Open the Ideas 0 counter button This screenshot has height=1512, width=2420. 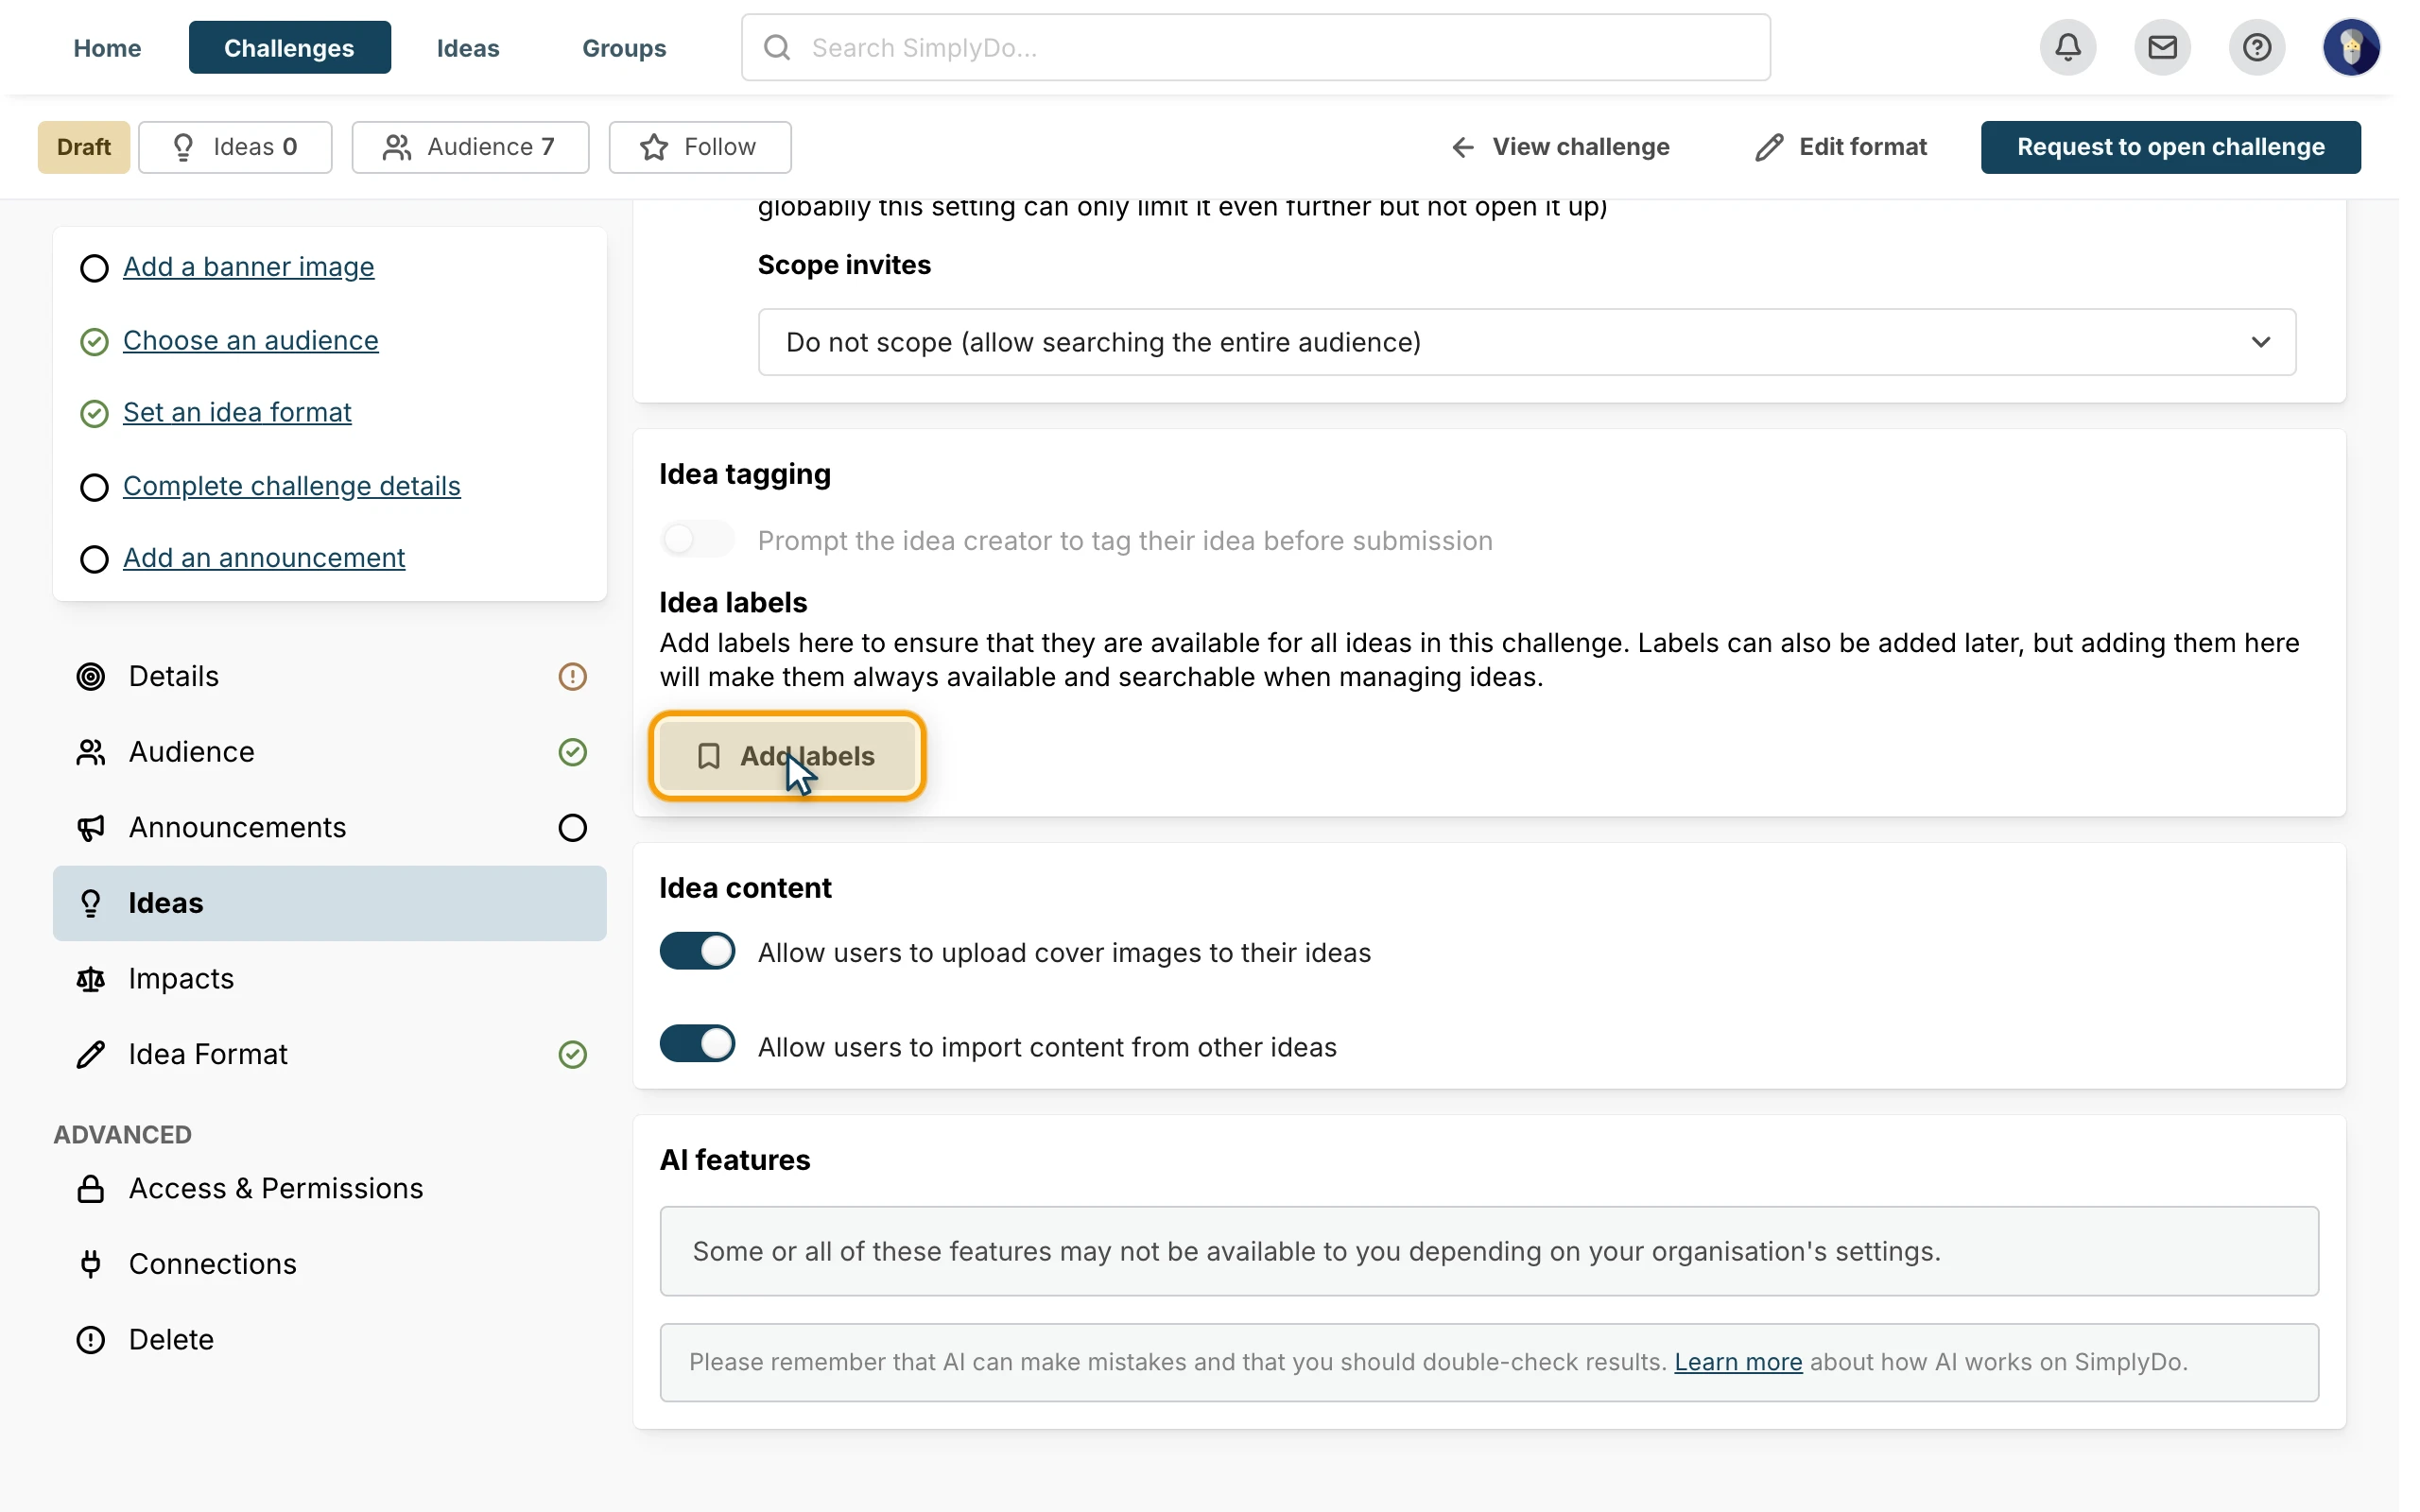(235, 147)
